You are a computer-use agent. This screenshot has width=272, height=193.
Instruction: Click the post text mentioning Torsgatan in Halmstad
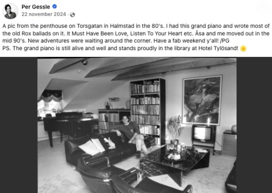(x=136, y=33)
